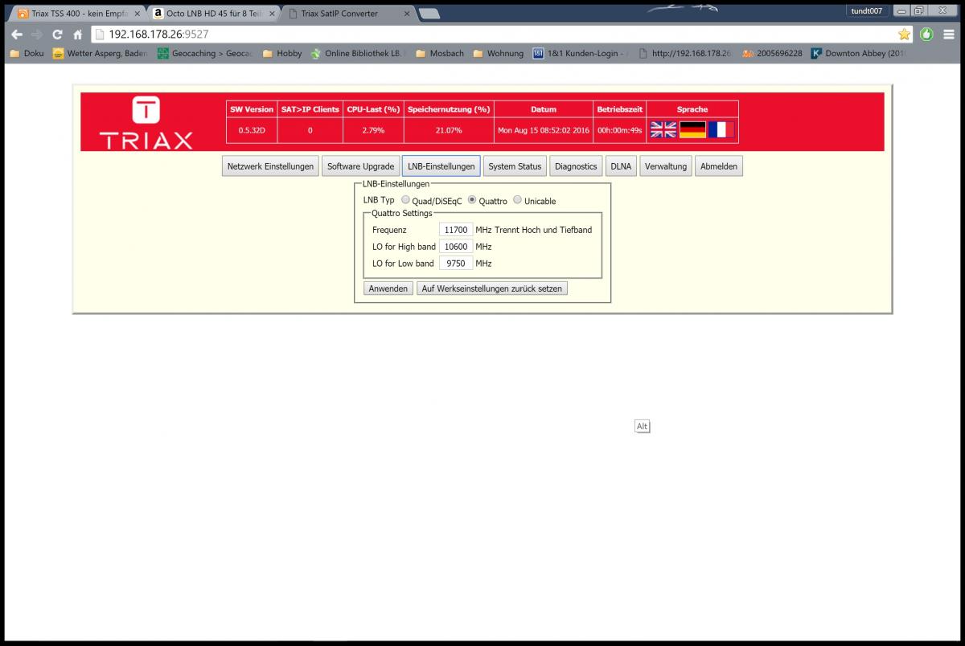Click the British flag language icon
Image resolution: width=965 pixels, height=646 pixels.
(x=663, y=130)
